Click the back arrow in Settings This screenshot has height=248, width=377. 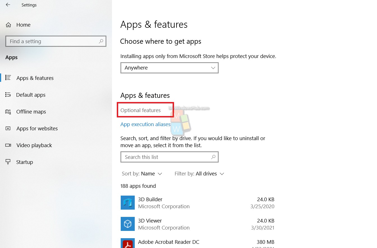pyautogui.click(x=8, y=5)
